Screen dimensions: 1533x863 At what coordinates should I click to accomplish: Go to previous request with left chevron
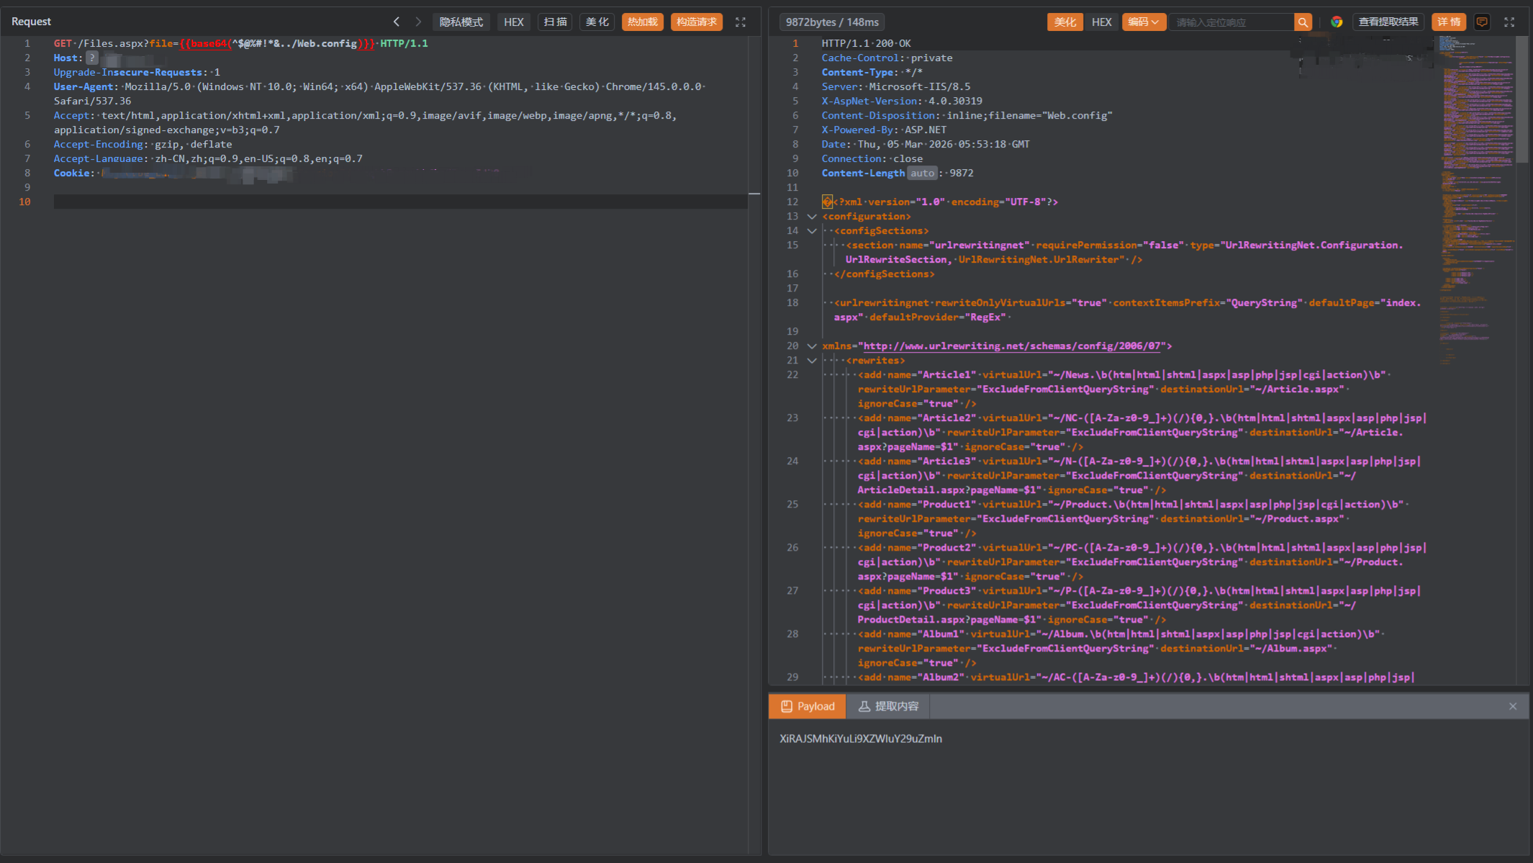coord(396,22)
